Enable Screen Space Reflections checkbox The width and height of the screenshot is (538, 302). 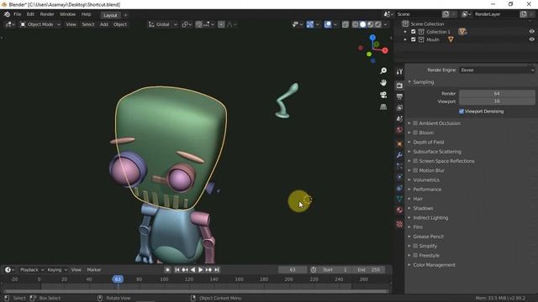415,161
